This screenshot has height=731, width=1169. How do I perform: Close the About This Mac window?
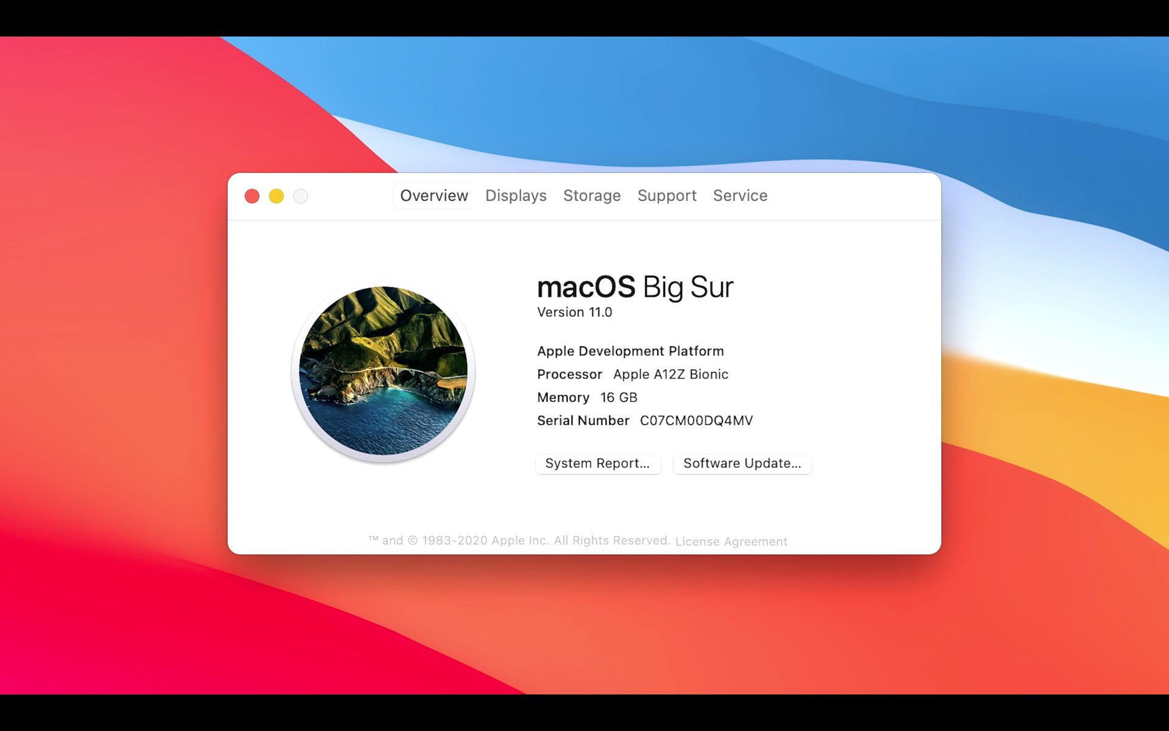coord(252,196)
